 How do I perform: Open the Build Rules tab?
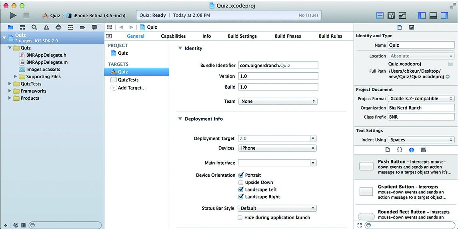[x=330, y=36]
